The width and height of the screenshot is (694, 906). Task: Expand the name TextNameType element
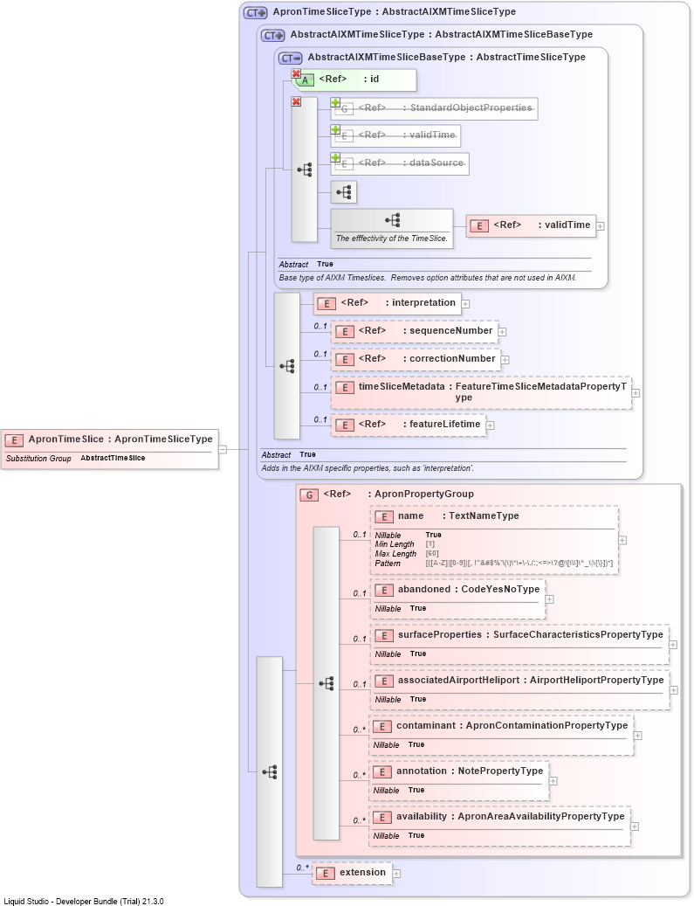pyautogui.click(x=622, y=540)
